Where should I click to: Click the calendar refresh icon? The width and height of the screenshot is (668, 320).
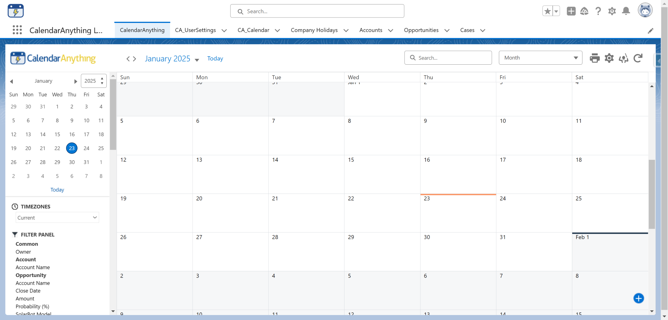coord(638,58)
